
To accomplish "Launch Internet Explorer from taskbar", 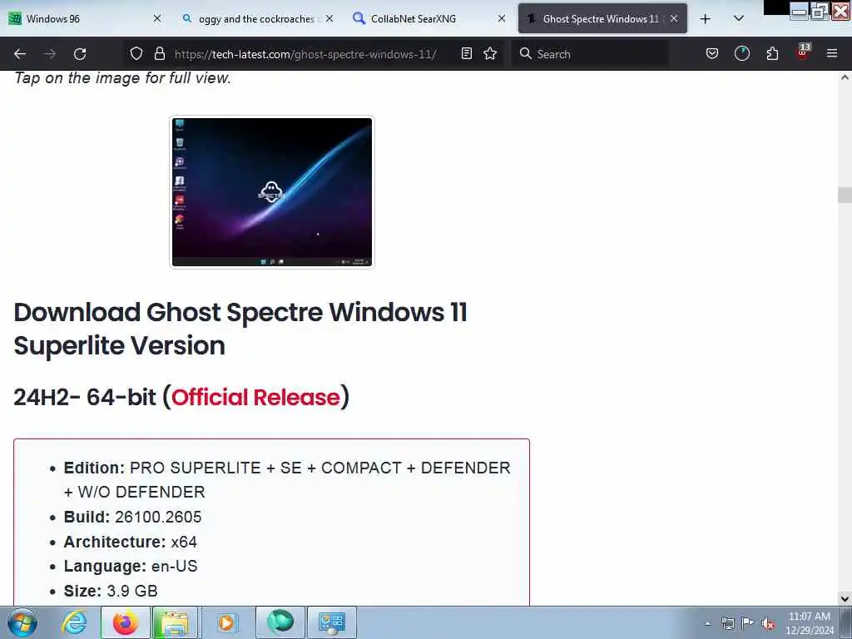I will 74,622.
